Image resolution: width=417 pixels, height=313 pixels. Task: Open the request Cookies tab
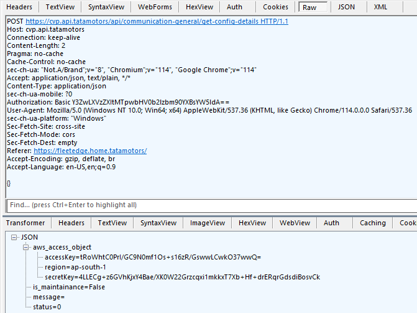275,7
